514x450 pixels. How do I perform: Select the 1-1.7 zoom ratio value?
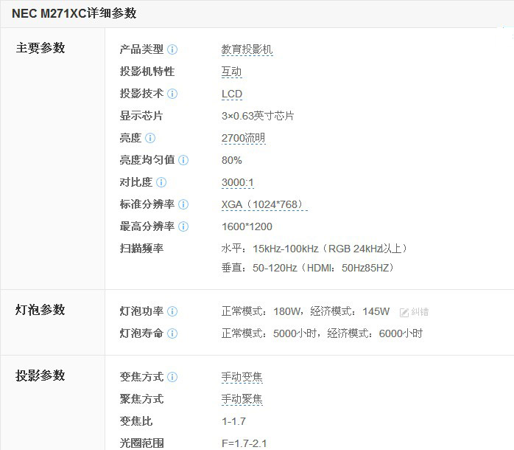pyautogui.click(x=233, y=421)
